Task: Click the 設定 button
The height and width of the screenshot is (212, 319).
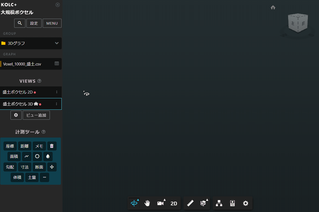Action: [x=34, y=23]
